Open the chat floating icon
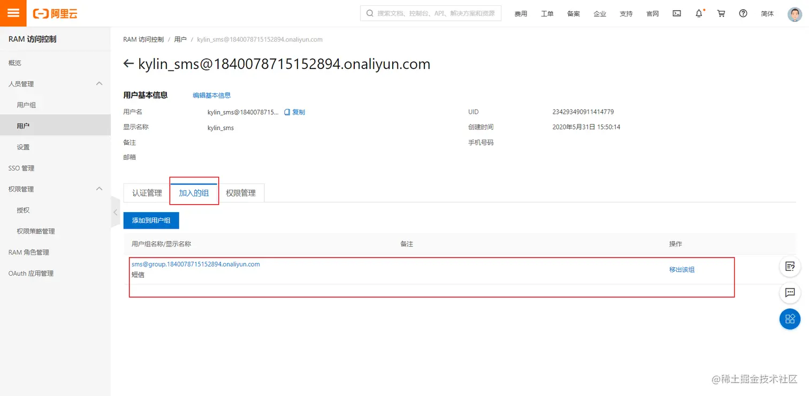 [x=790, y=292]
